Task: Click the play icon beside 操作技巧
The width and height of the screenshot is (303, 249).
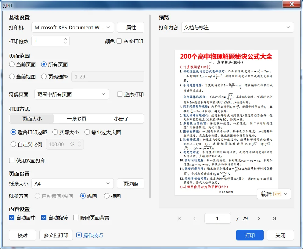Action: 79,235
